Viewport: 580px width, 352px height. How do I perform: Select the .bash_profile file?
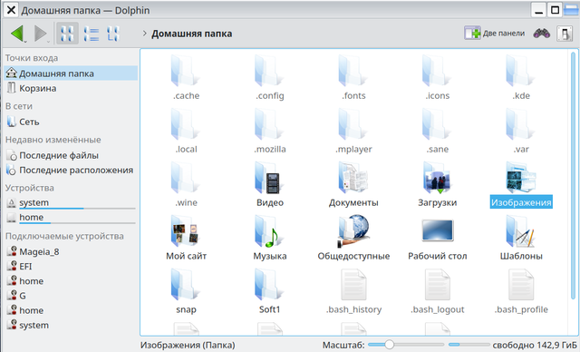(x=520, y=285)
